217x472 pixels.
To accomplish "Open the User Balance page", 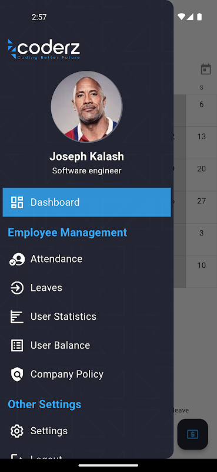I will [x=86, y=345].
